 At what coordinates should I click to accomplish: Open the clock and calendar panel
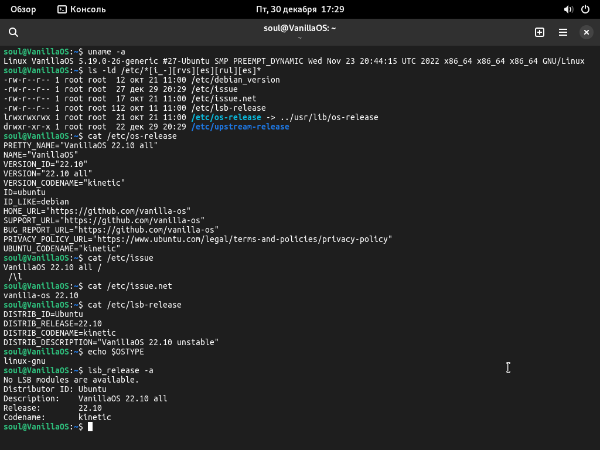tap(300, 9)
